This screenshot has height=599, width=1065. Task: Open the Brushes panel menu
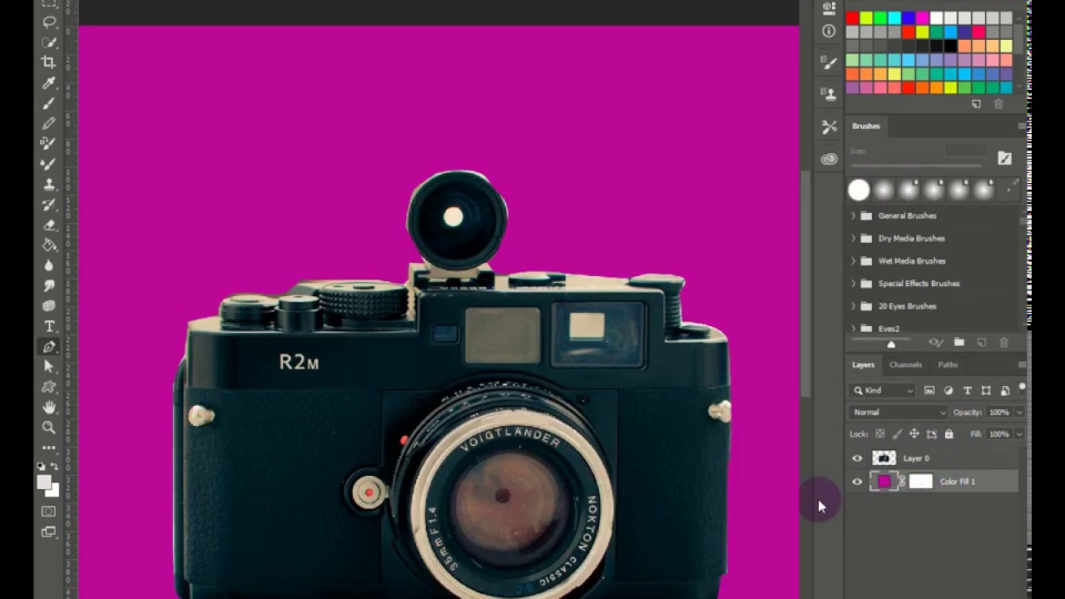tap(1022, 126)
